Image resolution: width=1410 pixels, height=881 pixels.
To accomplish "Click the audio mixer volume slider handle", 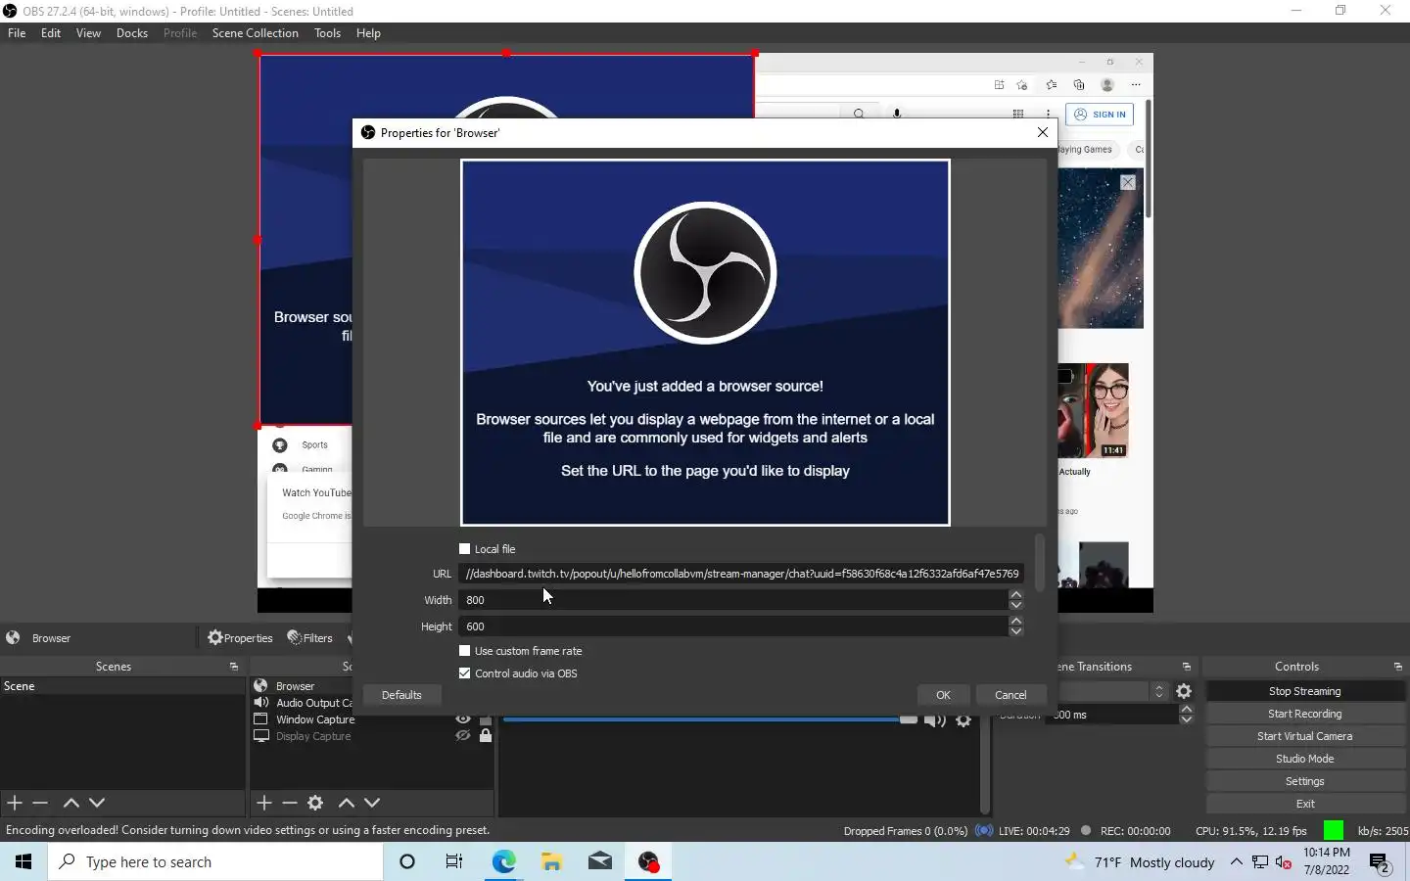I will pyautogui.click(x=909, y=720).
